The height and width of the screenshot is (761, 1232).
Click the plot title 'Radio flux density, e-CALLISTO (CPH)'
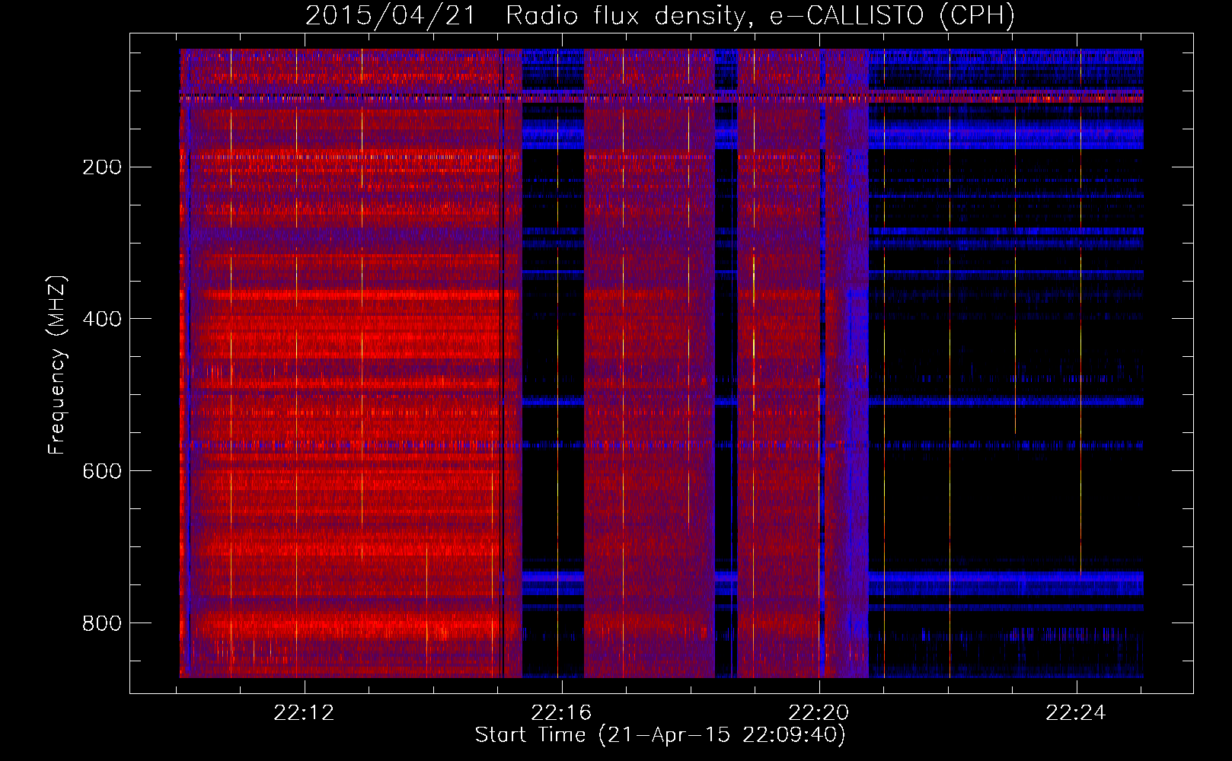coord(760,15)
